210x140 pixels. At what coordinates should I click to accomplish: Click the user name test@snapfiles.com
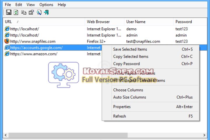click(x=143, y=41)
